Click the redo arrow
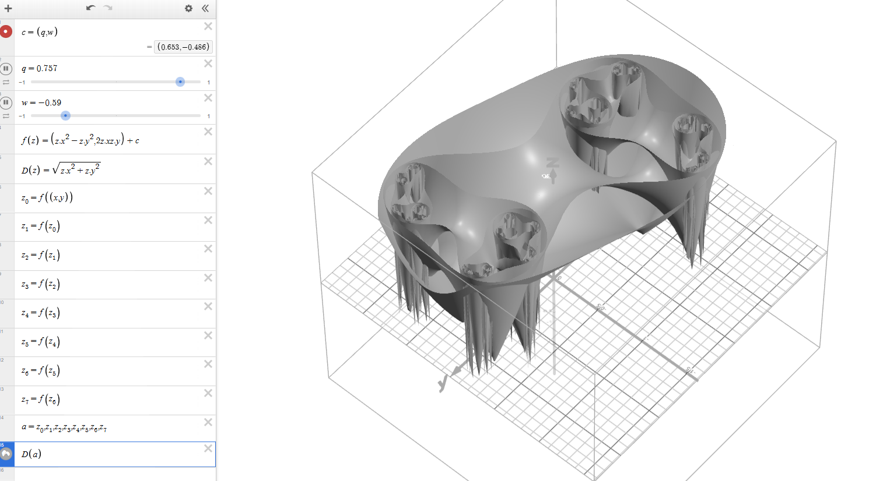The height and width of the screenshot is (481, 869). 107,9
